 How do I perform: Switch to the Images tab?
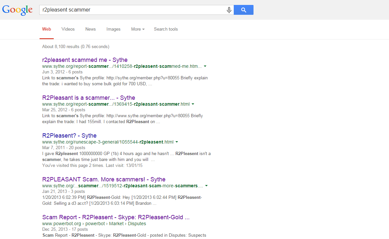coord(113,29)
